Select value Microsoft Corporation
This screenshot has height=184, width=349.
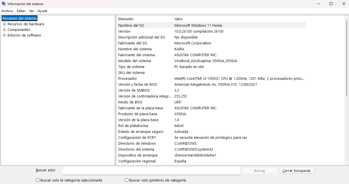coord(193,43)
